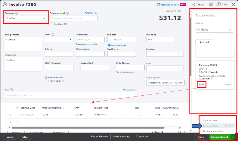Click the Save and send button
Screen dimensions: 238x141
click(219, 137)
